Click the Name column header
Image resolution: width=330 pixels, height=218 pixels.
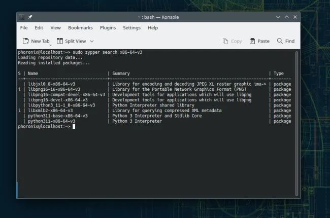tap(33, 74)
